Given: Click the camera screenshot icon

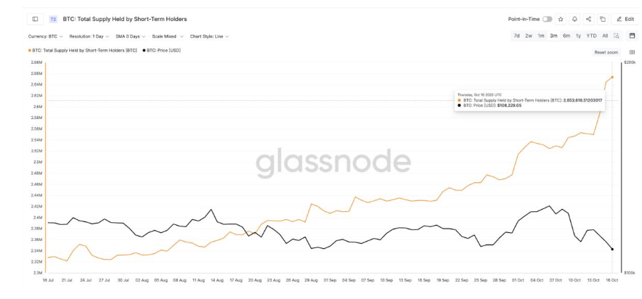Looking at the screenshot, I should (x=632, y=52).
